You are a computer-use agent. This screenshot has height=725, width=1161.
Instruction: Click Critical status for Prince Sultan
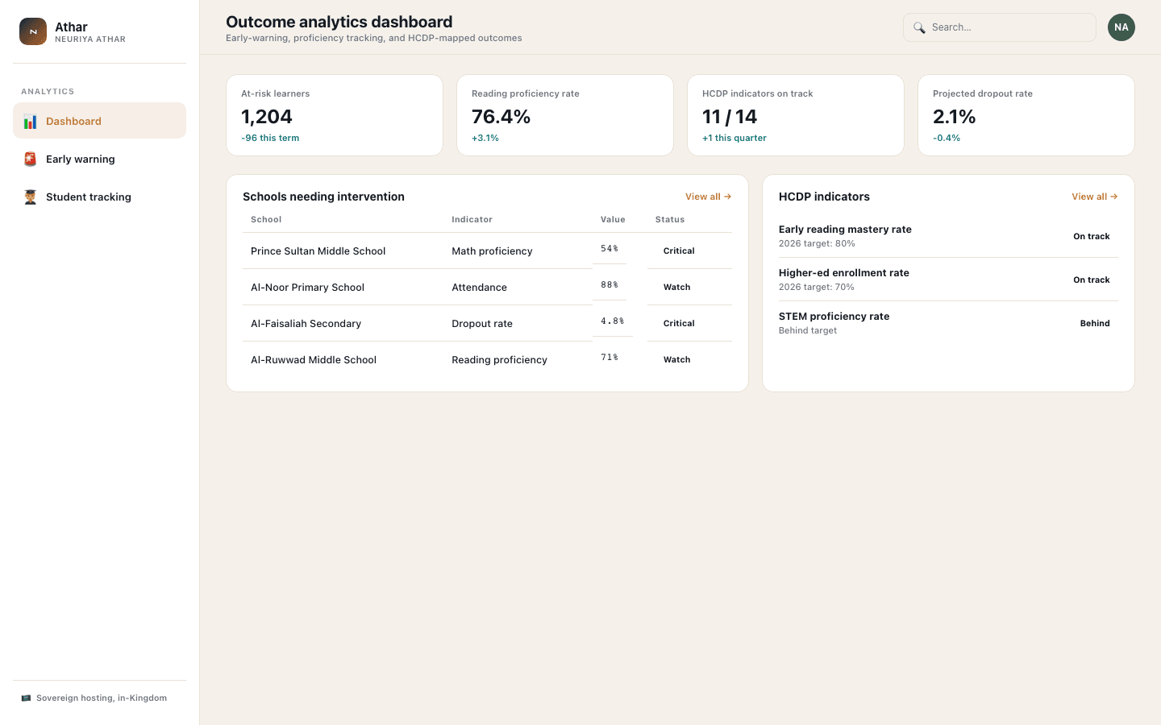[679, 251]
